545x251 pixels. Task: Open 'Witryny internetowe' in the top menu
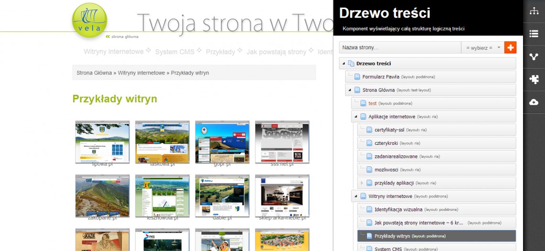click(x=114, y=52)
